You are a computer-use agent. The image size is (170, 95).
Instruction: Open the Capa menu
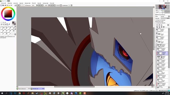coord(21,3)
